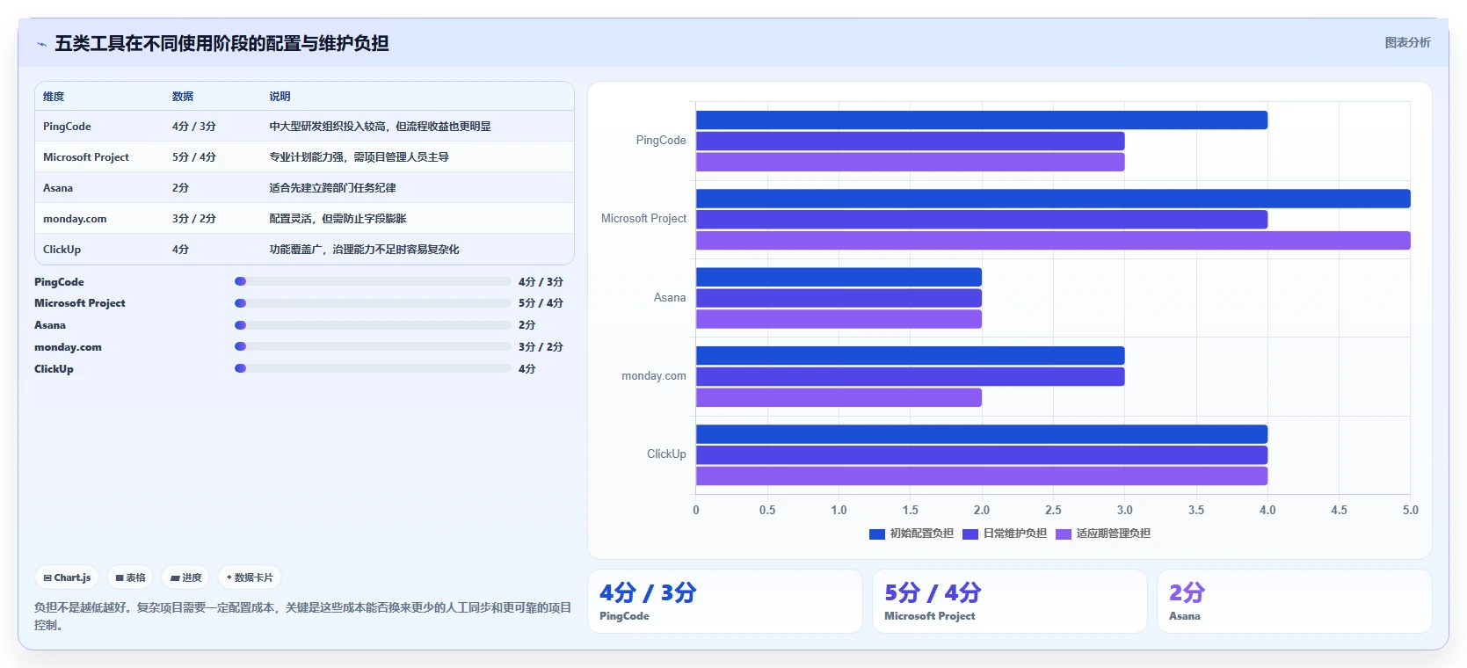The width and height of the screenshot is (1467, 668).
Task: Open the PingCode 4分 / 3分 data card
Action: (725, 601)
